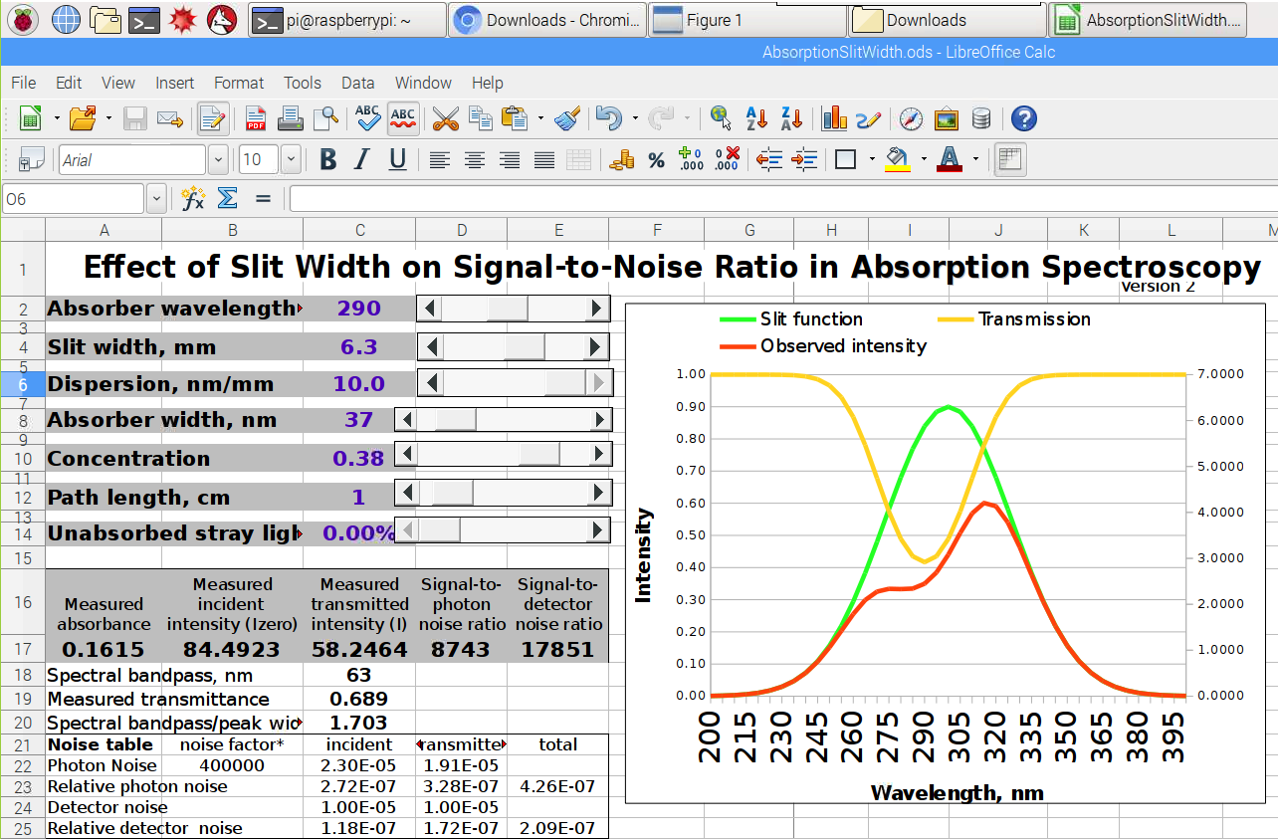This screenshot has width=1278, height=839.
Task: Click the Sort Ascending icon
Action: 756,119
